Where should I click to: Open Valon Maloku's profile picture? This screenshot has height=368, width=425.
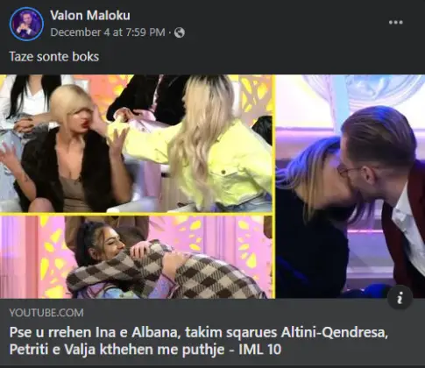(26, 24)
